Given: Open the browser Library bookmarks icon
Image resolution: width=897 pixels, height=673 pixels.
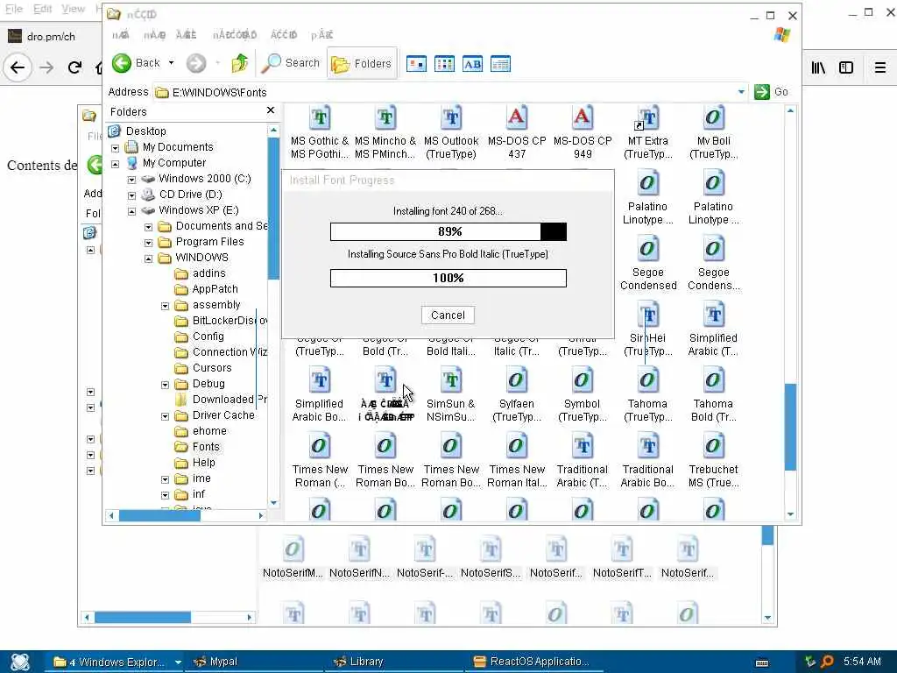Looking at the screenshot, I should [x=818, y=67].
